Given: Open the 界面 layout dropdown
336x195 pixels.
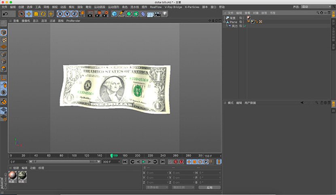Looking at the screenshot, I should (316, 7).
